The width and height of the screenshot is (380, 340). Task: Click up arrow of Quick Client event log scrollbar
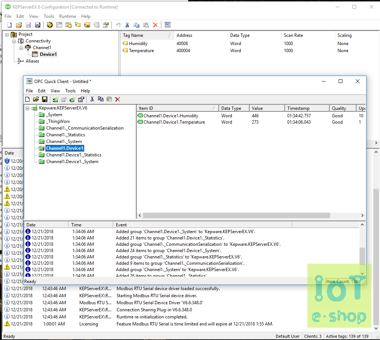(x=362, y=225)
